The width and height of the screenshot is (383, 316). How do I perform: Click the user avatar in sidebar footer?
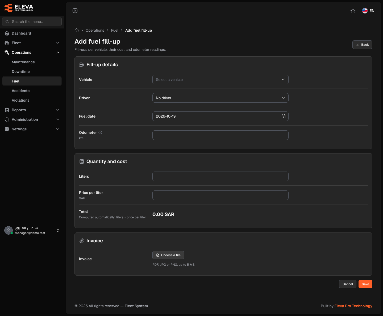point(9,230)
